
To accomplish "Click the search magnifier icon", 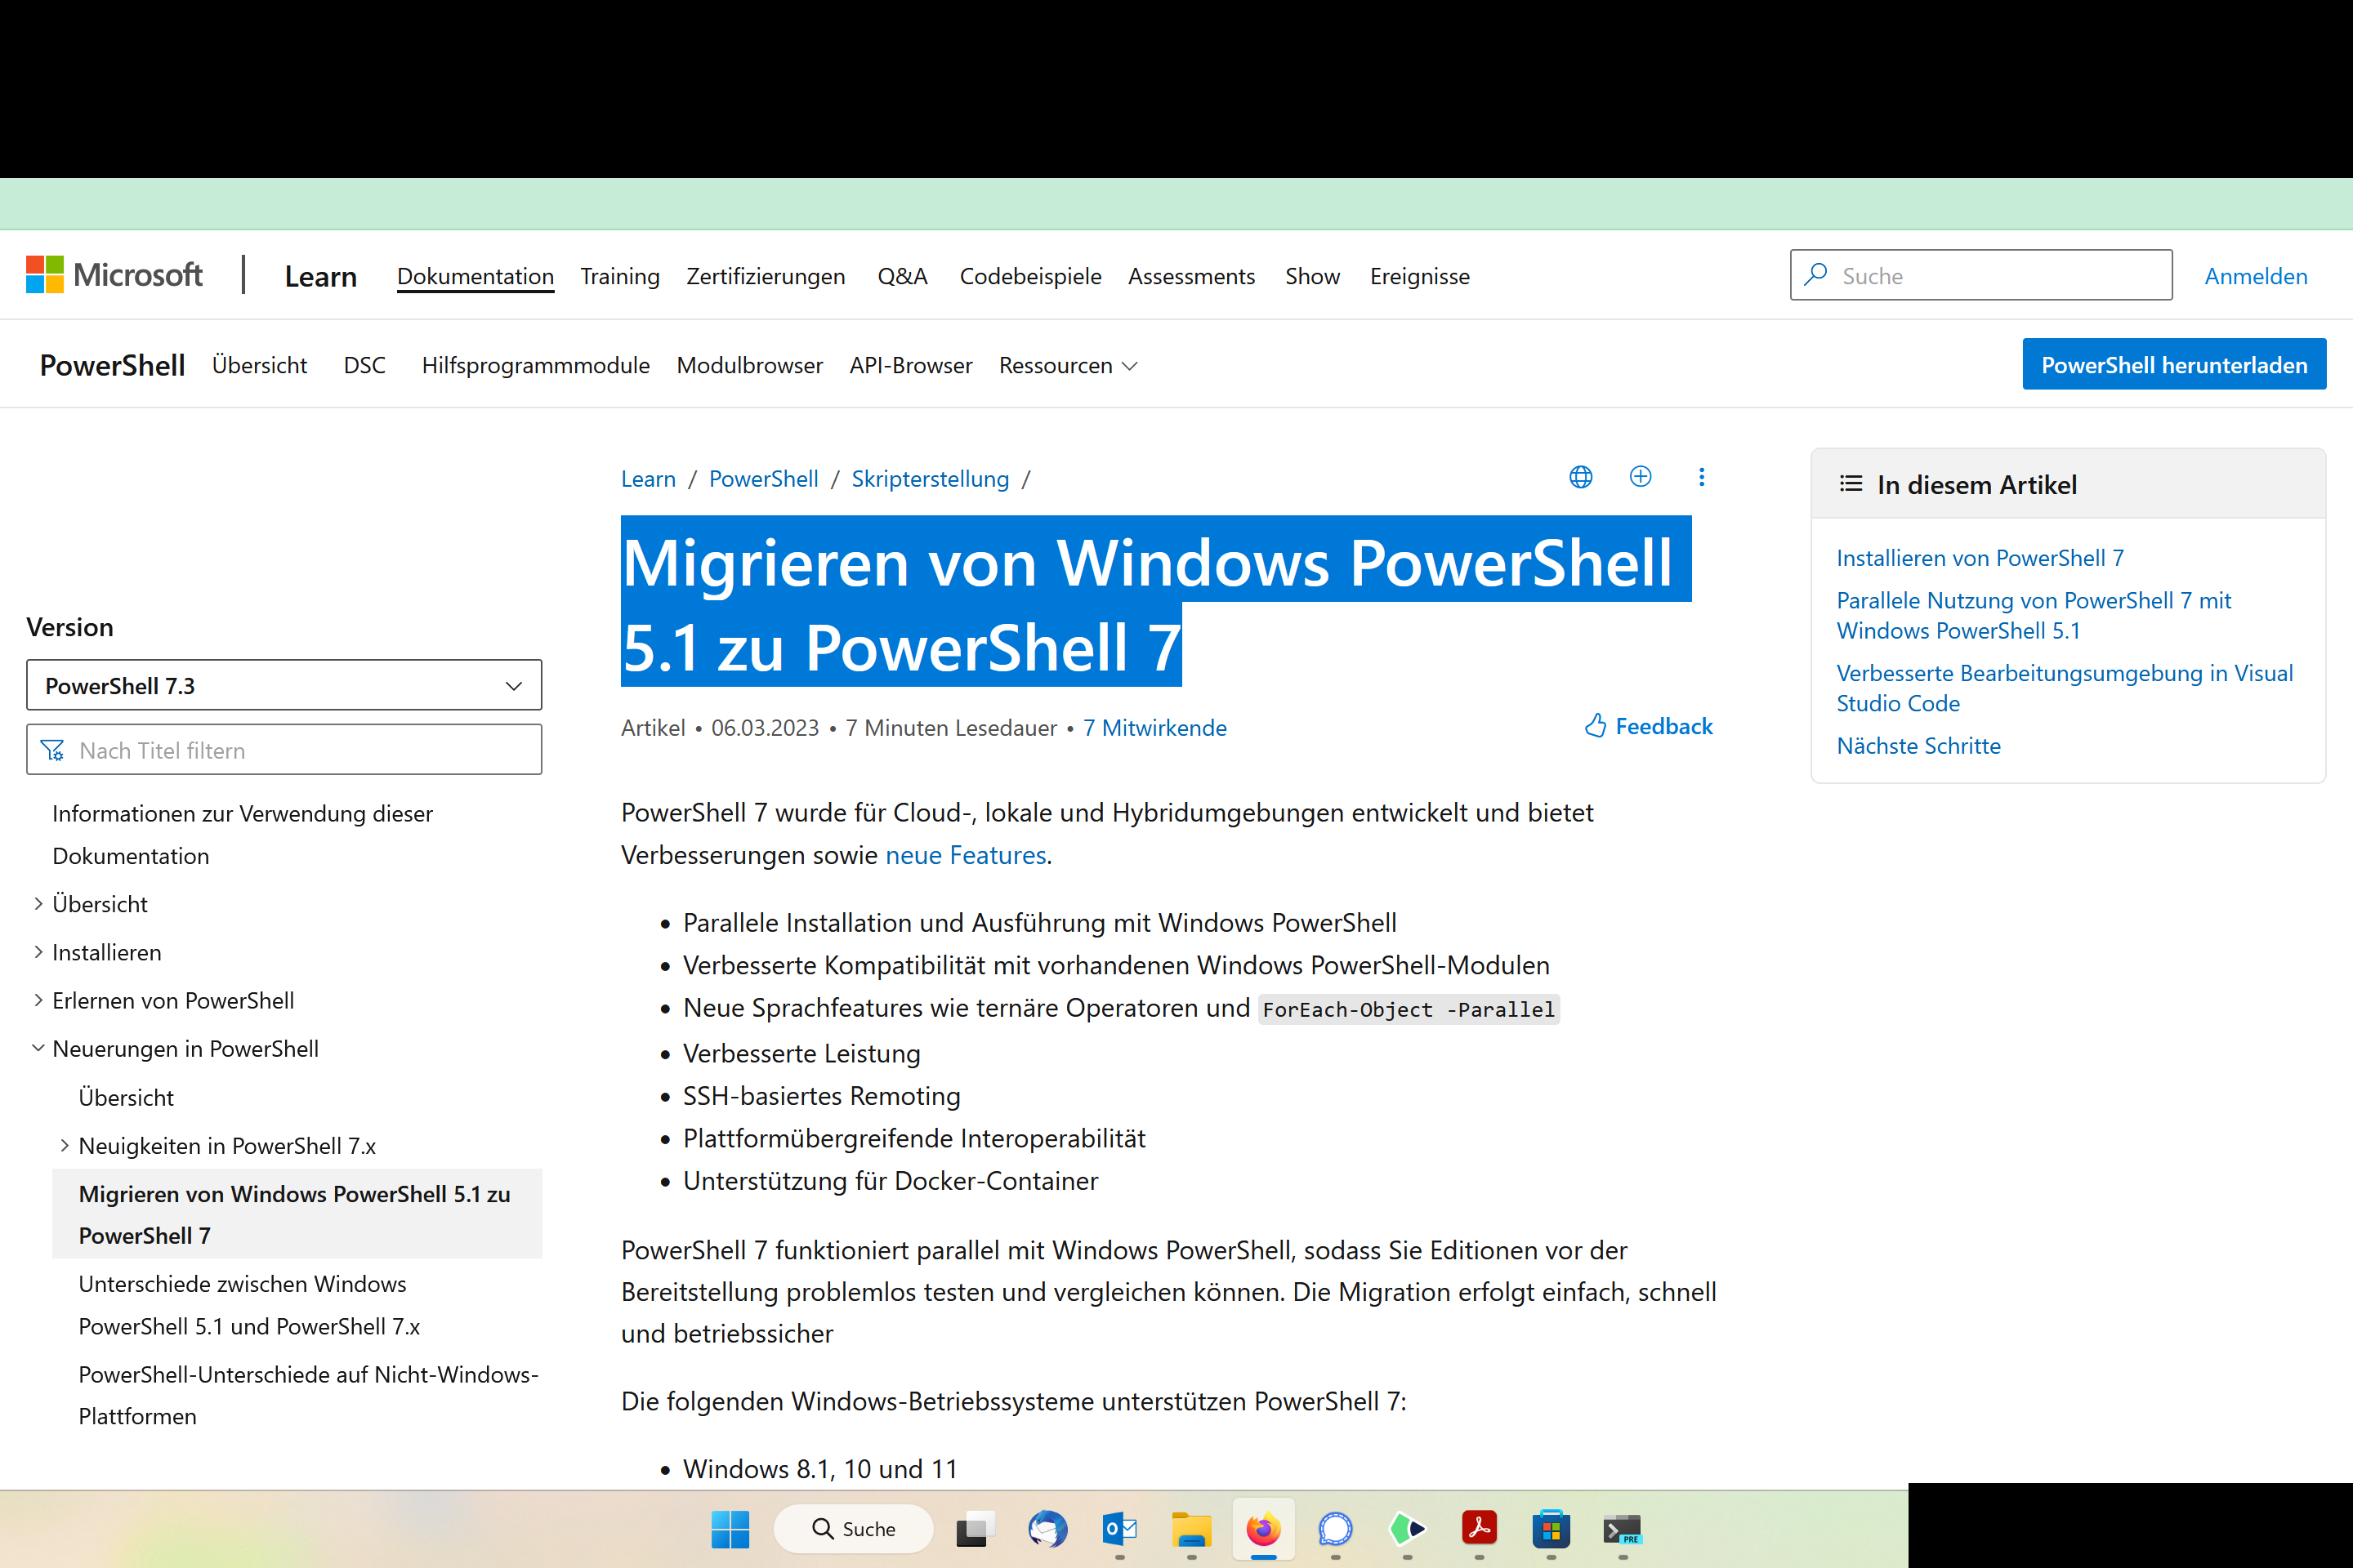I will point(1815,275).
